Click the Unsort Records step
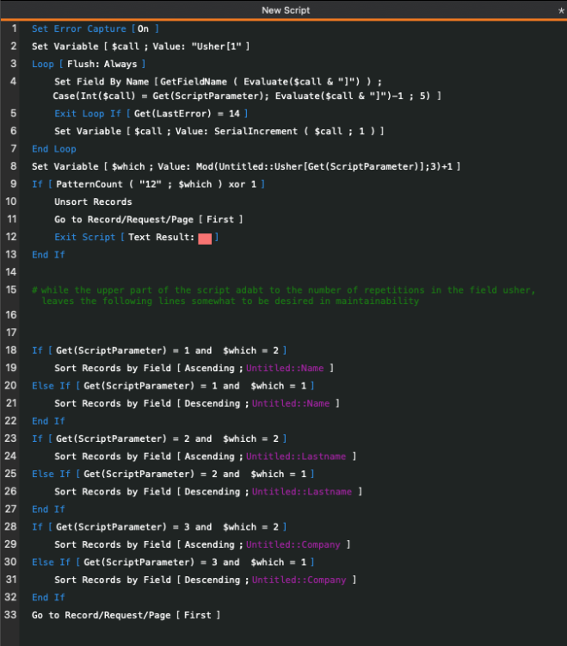This screenshot has height=646, width=567. pos(93,202)
